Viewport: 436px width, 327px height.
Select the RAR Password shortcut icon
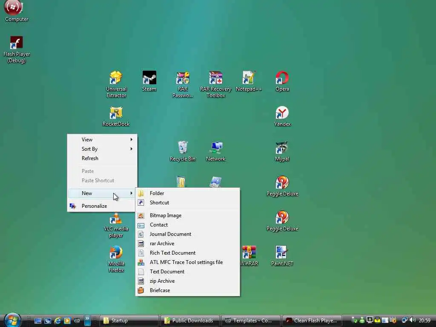coord(182,84)
